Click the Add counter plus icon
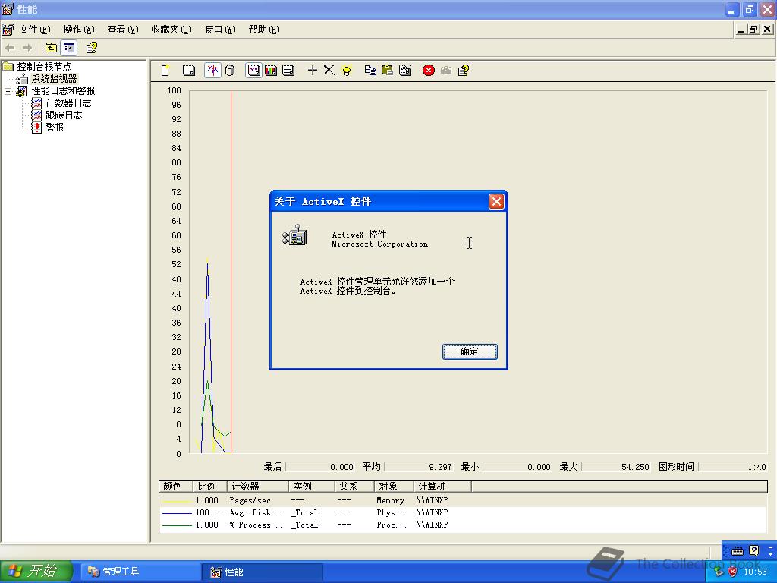The width and height of the screenshot is (777, 583). [312, 71]
